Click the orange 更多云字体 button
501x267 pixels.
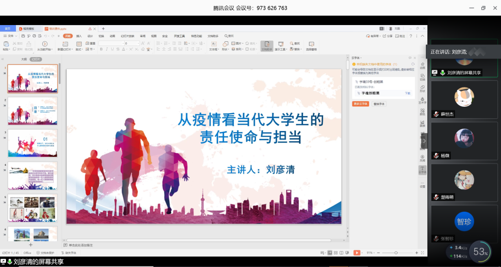(x=360, y=104)
